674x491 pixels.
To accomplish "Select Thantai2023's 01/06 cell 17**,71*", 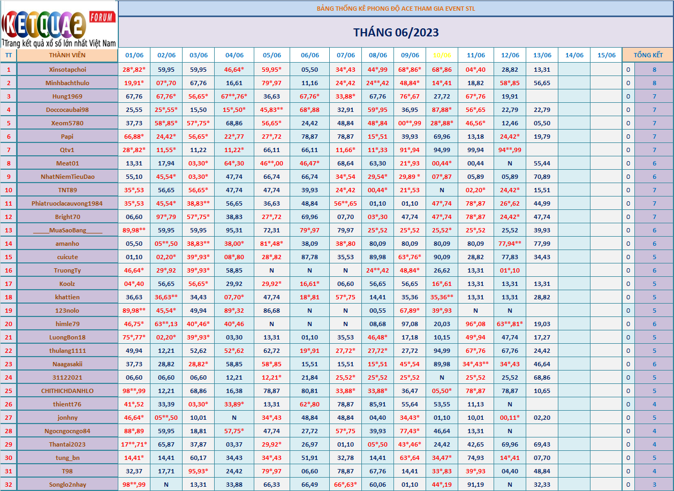I will pyautogui.click(x=134, y=444).
